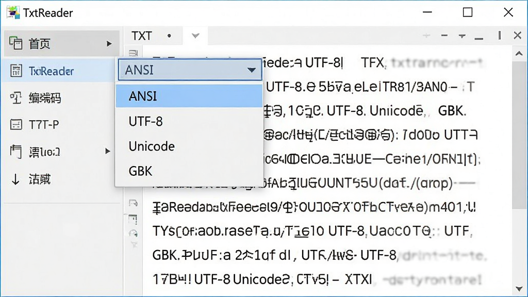Close the TxtReader window
Viewport: 528px width, 297px height.
(508, 12)
